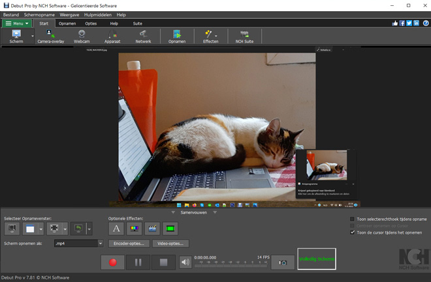Start recording with red record button
Image resolution: width=431 pixels, height=282 pixels.
point(113,262)
